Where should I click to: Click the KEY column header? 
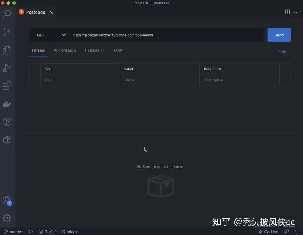[x=48, y=69]
